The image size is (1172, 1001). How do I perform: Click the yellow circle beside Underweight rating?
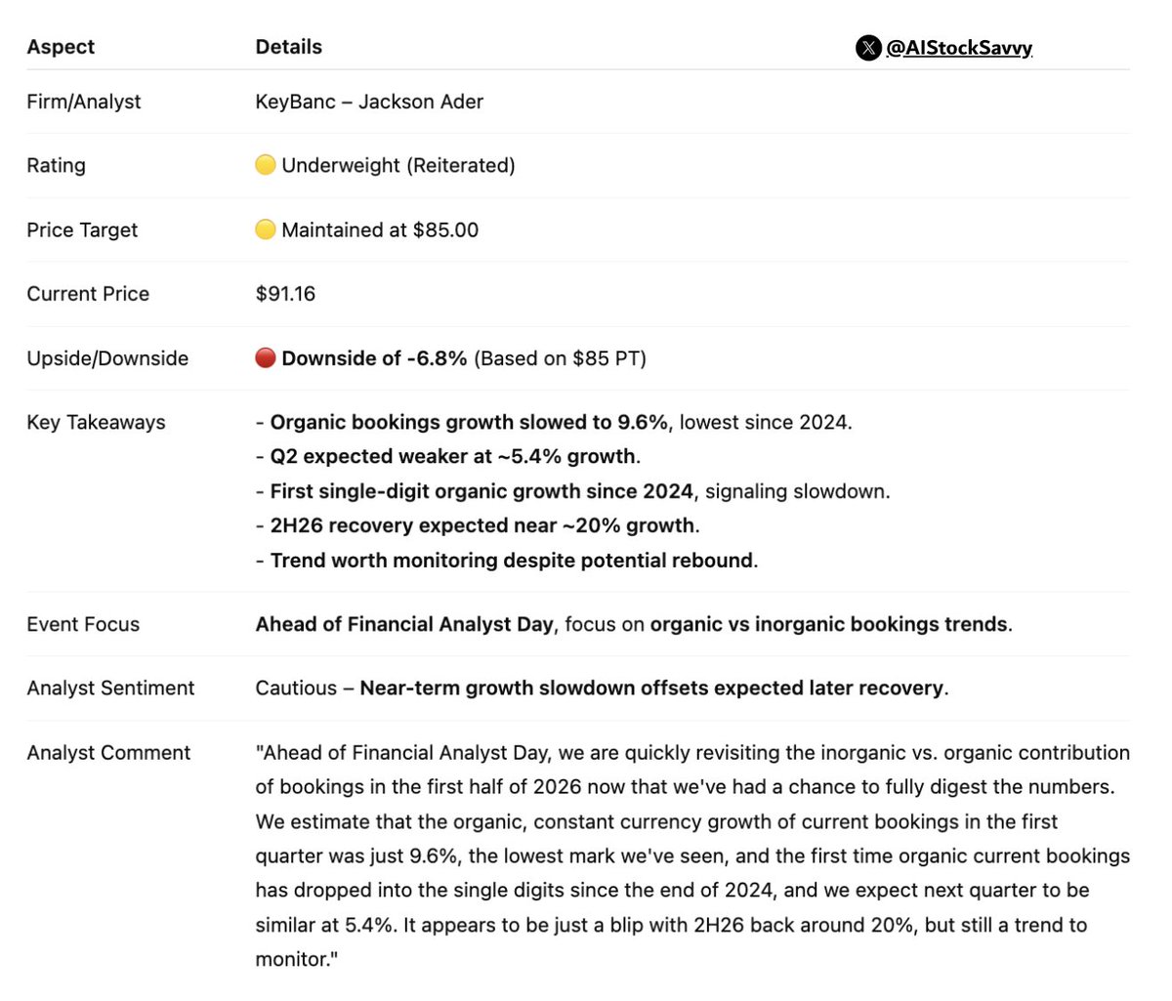point(265,165)
